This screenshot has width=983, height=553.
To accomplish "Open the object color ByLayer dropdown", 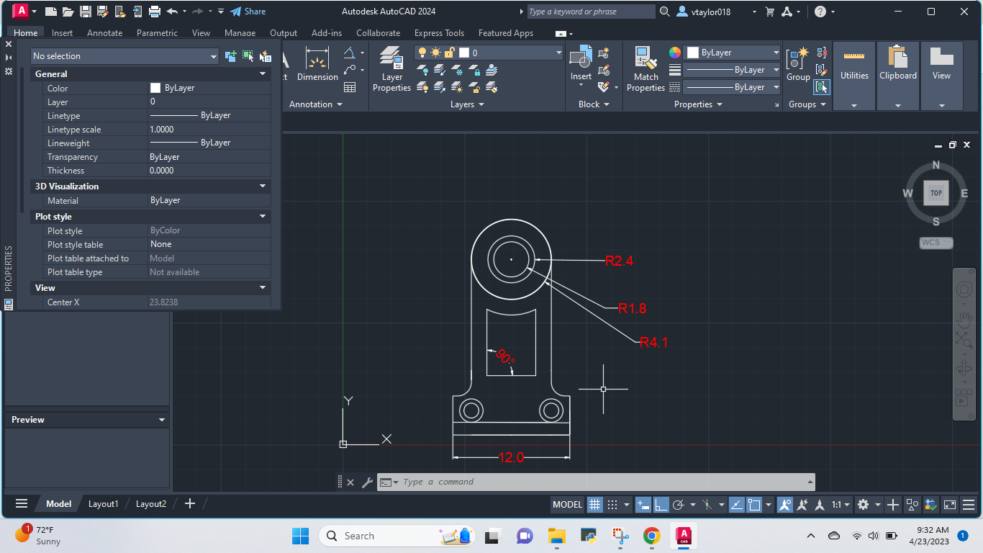I will point(777,52).
